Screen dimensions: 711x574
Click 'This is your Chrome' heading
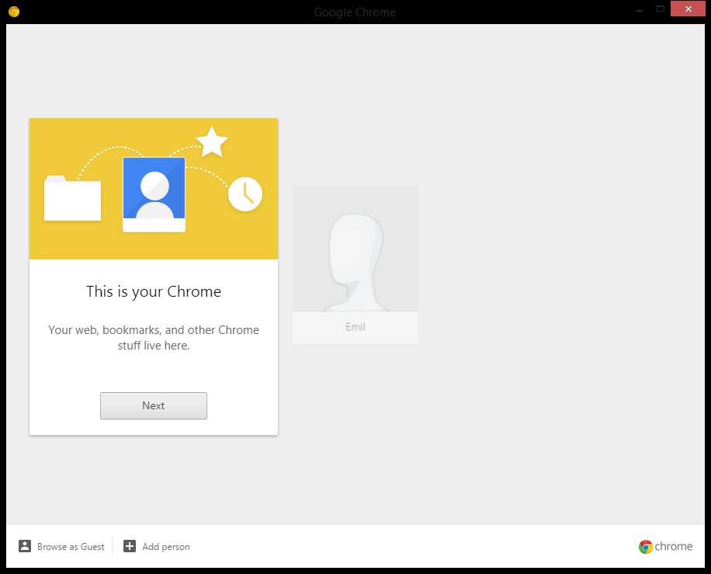154,291
